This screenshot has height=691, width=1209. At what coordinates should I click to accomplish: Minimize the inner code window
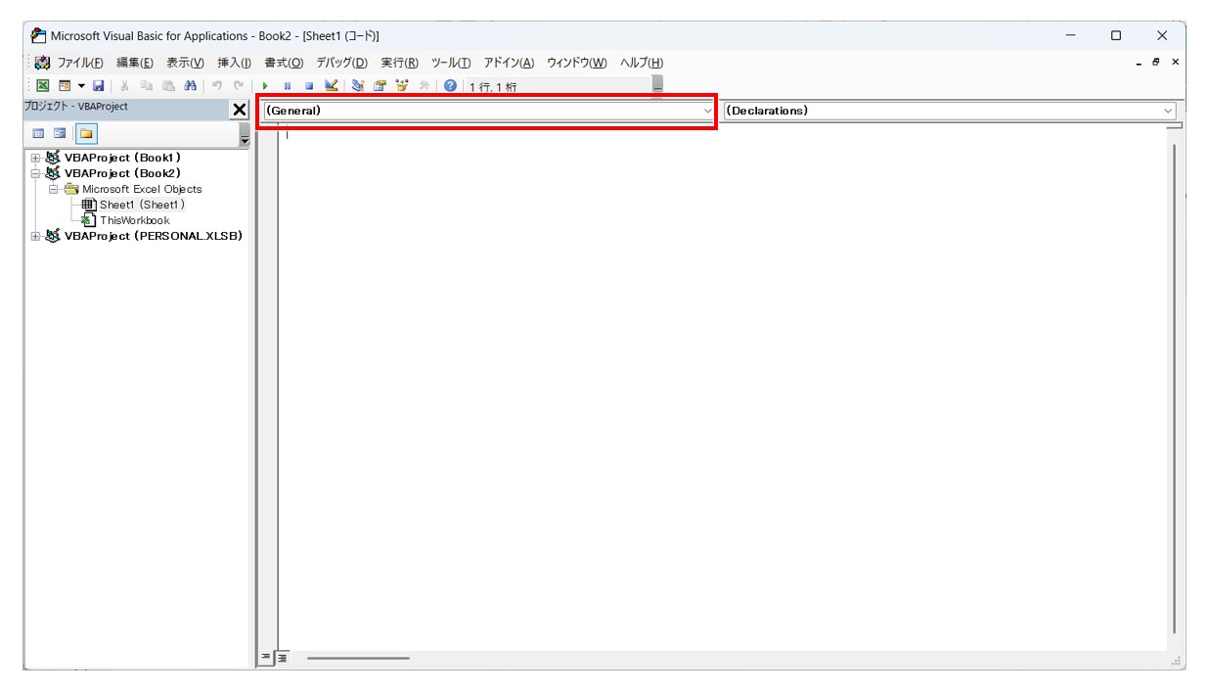[x=1138, y=63]
